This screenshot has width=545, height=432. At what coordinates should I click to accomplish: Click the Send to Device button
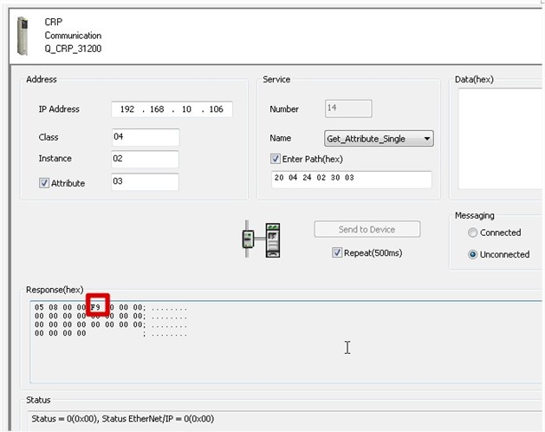(367, 229)
